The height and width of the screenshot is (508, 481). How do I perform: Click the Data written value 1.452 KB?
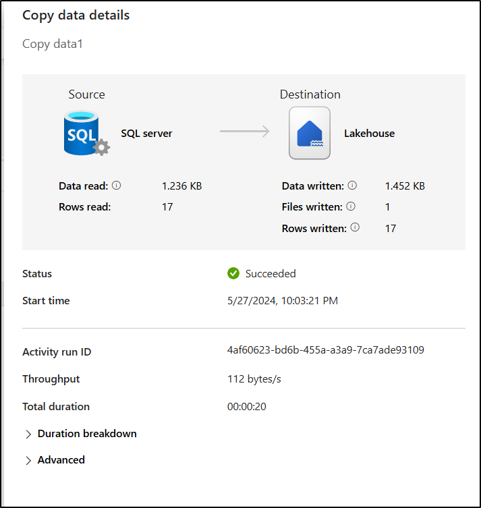(405, 186)
